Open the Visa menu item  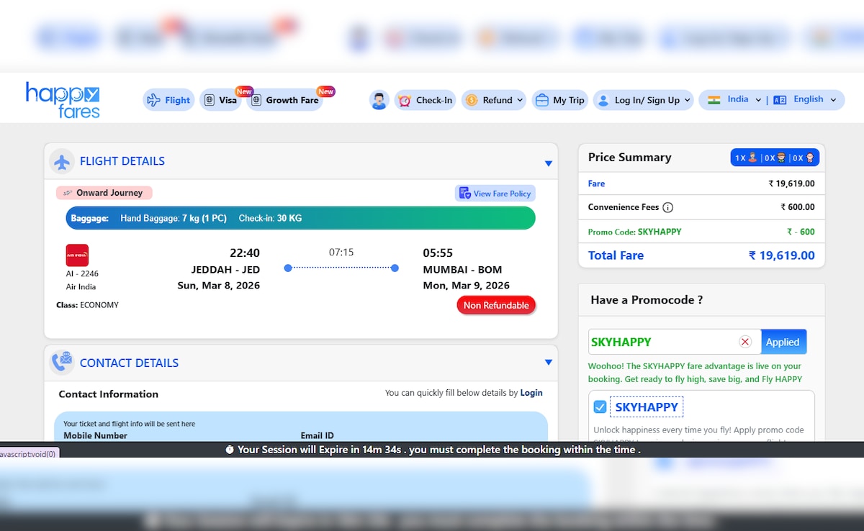[x=220, y=100]
